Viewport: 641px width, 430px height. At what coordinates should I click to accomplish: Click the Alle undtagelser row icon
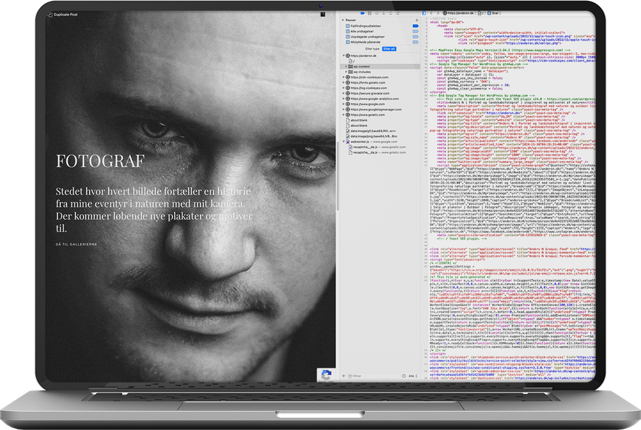tap(348, 31)
